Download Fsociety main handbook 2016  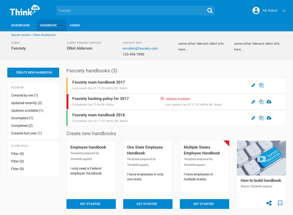pos(269,118)
